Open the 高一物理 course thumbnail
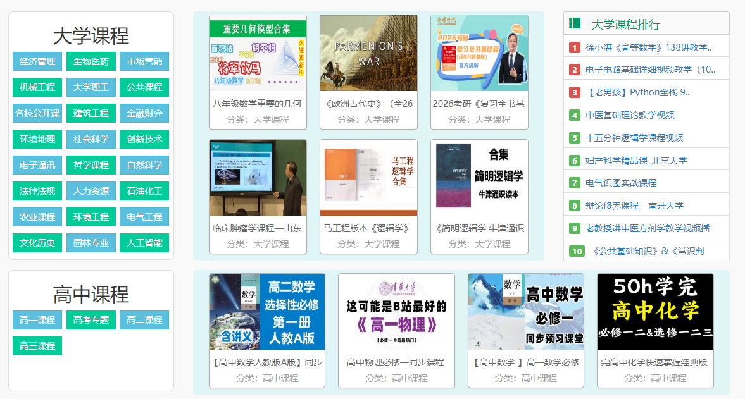This screenshot has height=399, width=745. 396,311
